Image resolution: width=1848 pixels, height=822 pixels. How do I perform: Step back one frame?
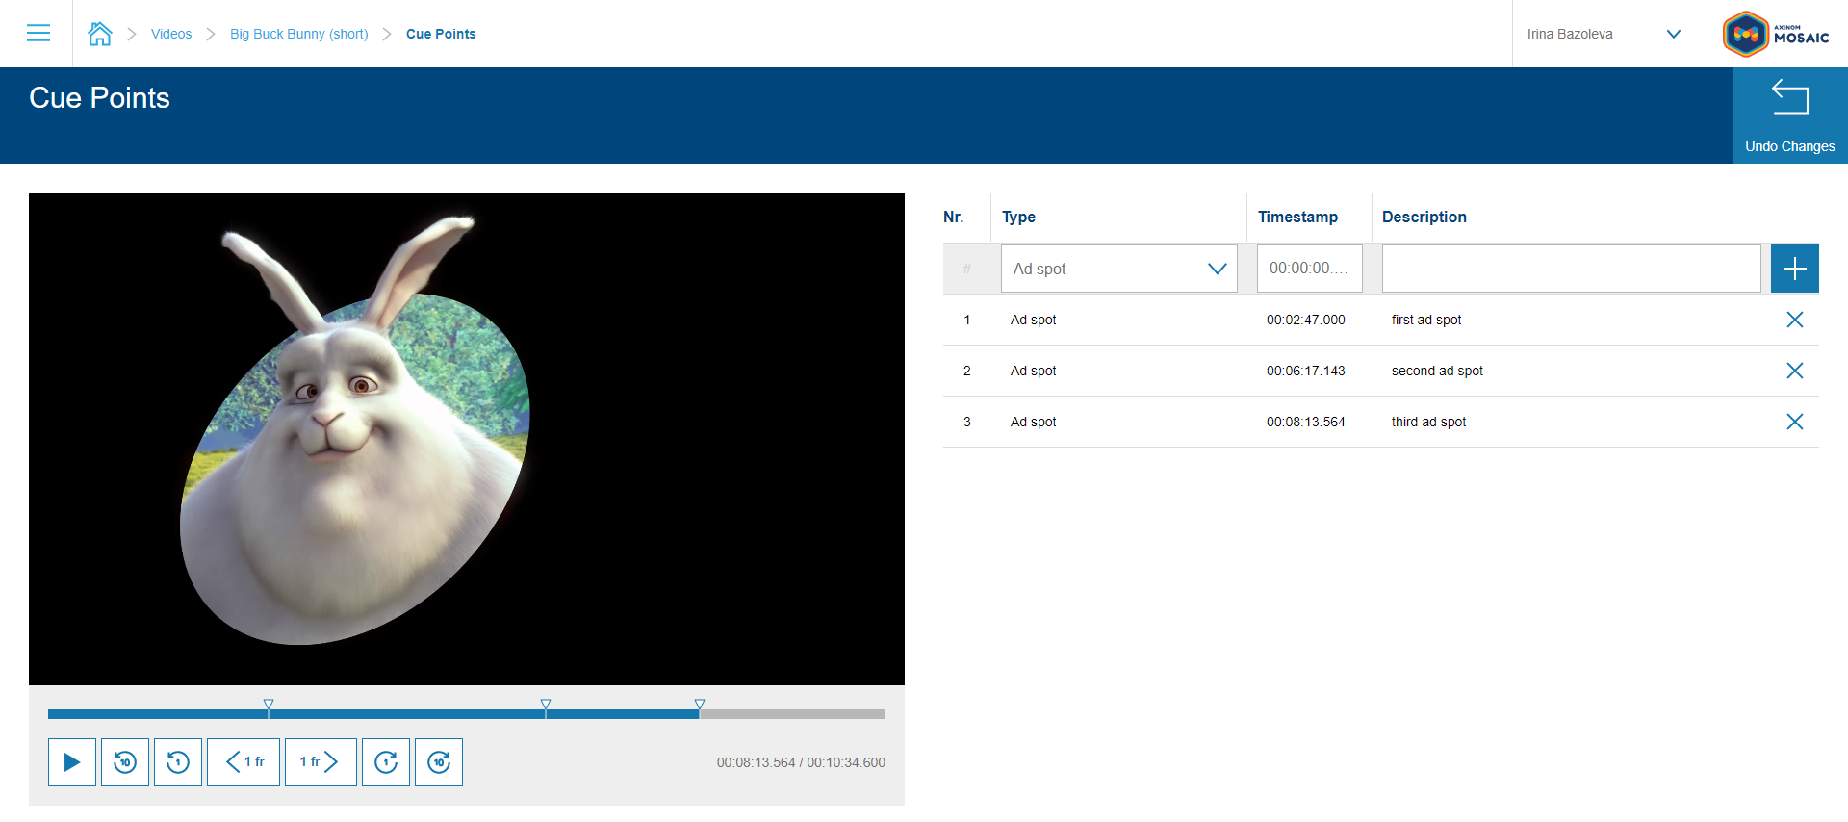coord(244,762)
